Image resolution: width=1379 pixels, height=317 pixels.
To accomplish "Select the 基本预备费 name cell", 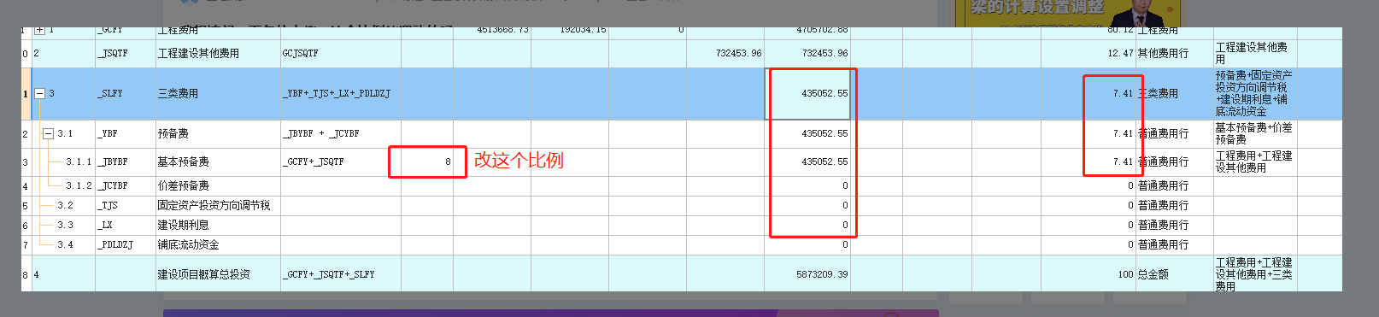I will coord(218,162).
